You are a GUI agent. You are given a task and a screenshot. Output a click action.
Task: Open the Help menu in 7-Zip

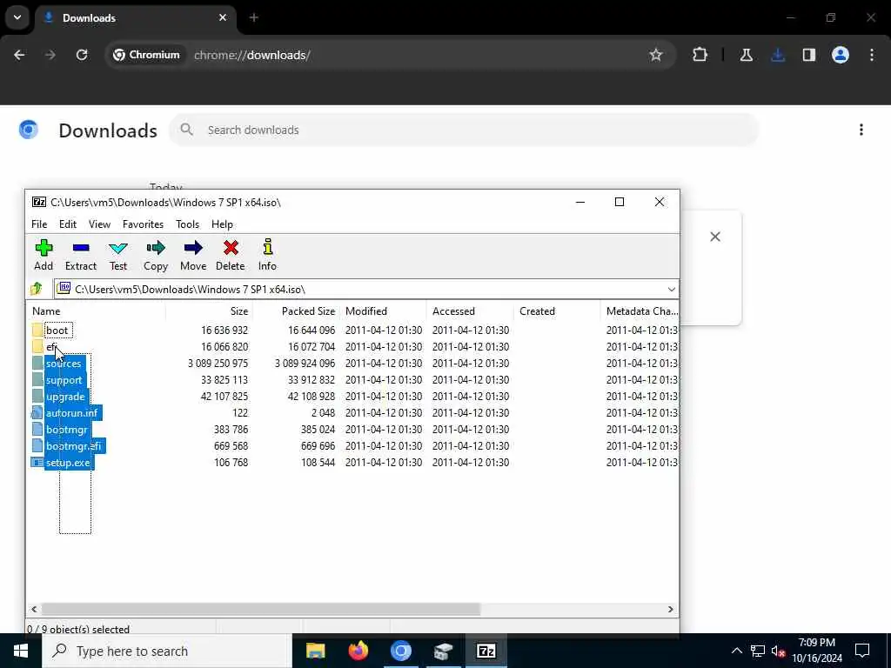point(222,224)
